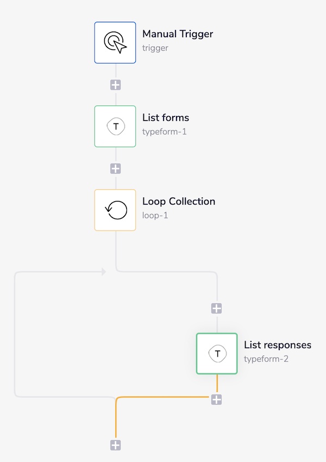Click the "typeform-1" step identifier
Viewport: 326px width, 462px height.
[165, 132]
